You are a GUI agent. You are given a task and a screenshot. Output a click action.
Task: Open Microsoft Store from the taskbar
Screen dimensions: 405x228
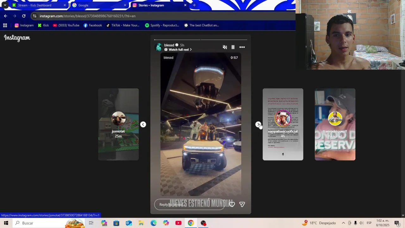[x=116, y=223]
